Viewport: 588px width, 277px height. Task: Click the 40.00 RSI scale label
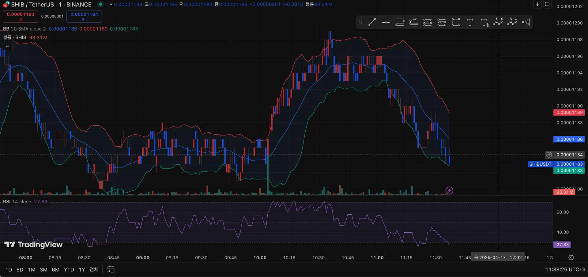pos(563,232)
